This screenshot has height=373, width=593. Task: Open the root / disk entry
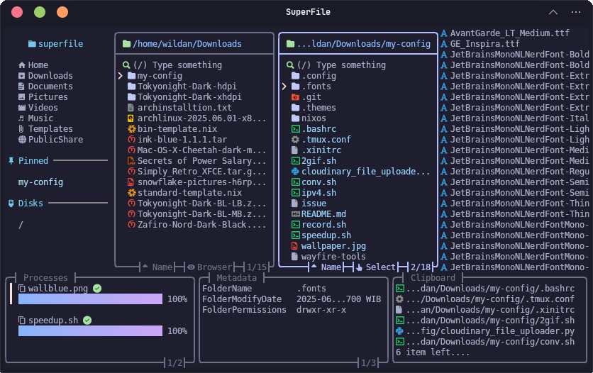coord(21,225)
